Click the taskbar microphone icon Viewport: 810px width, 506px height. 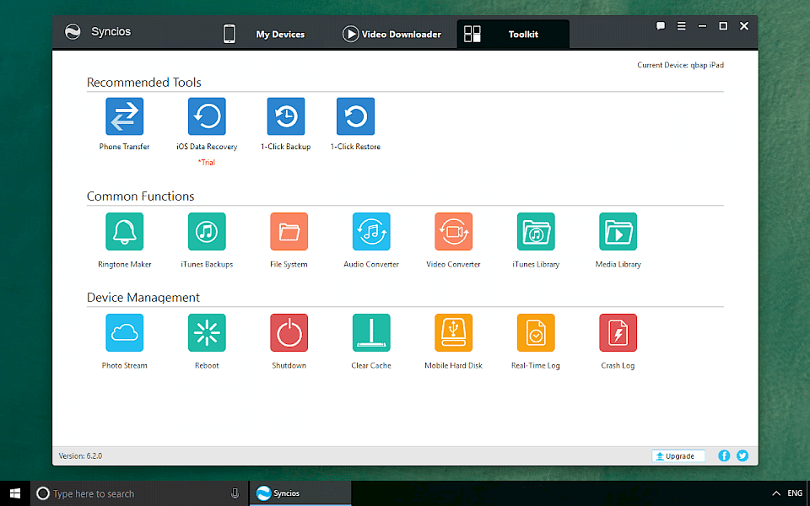point(235,493)
